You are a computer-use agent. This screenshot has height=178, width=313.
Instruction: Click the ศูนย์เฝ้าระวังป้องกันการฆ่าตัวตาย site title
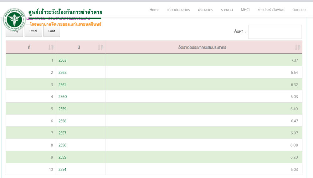pos(65,12)
